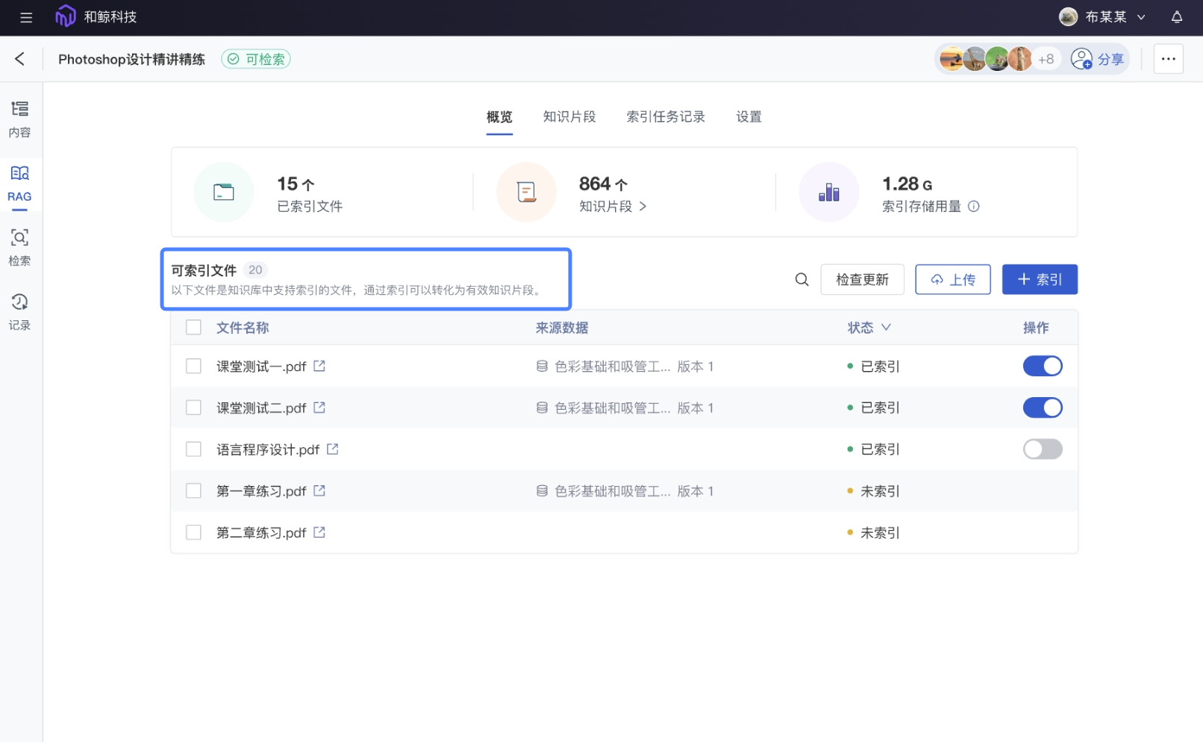Click the back arrow next to the course title
Image resolution: width=1203 pixels, height=742 pixels.
click(x=19, y=59)
